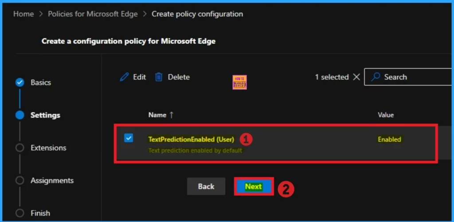Viewport: 454px width, 222px height.
Task: Uncheck the TextPredictionEnabled (User) checkbox
Action: (129, 138)
